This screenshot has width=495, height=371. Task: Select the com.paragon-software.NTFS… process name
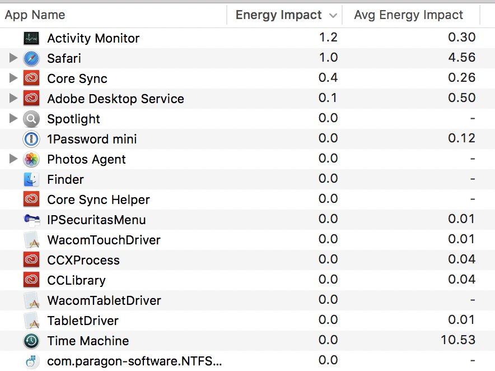tap(134, 361)
